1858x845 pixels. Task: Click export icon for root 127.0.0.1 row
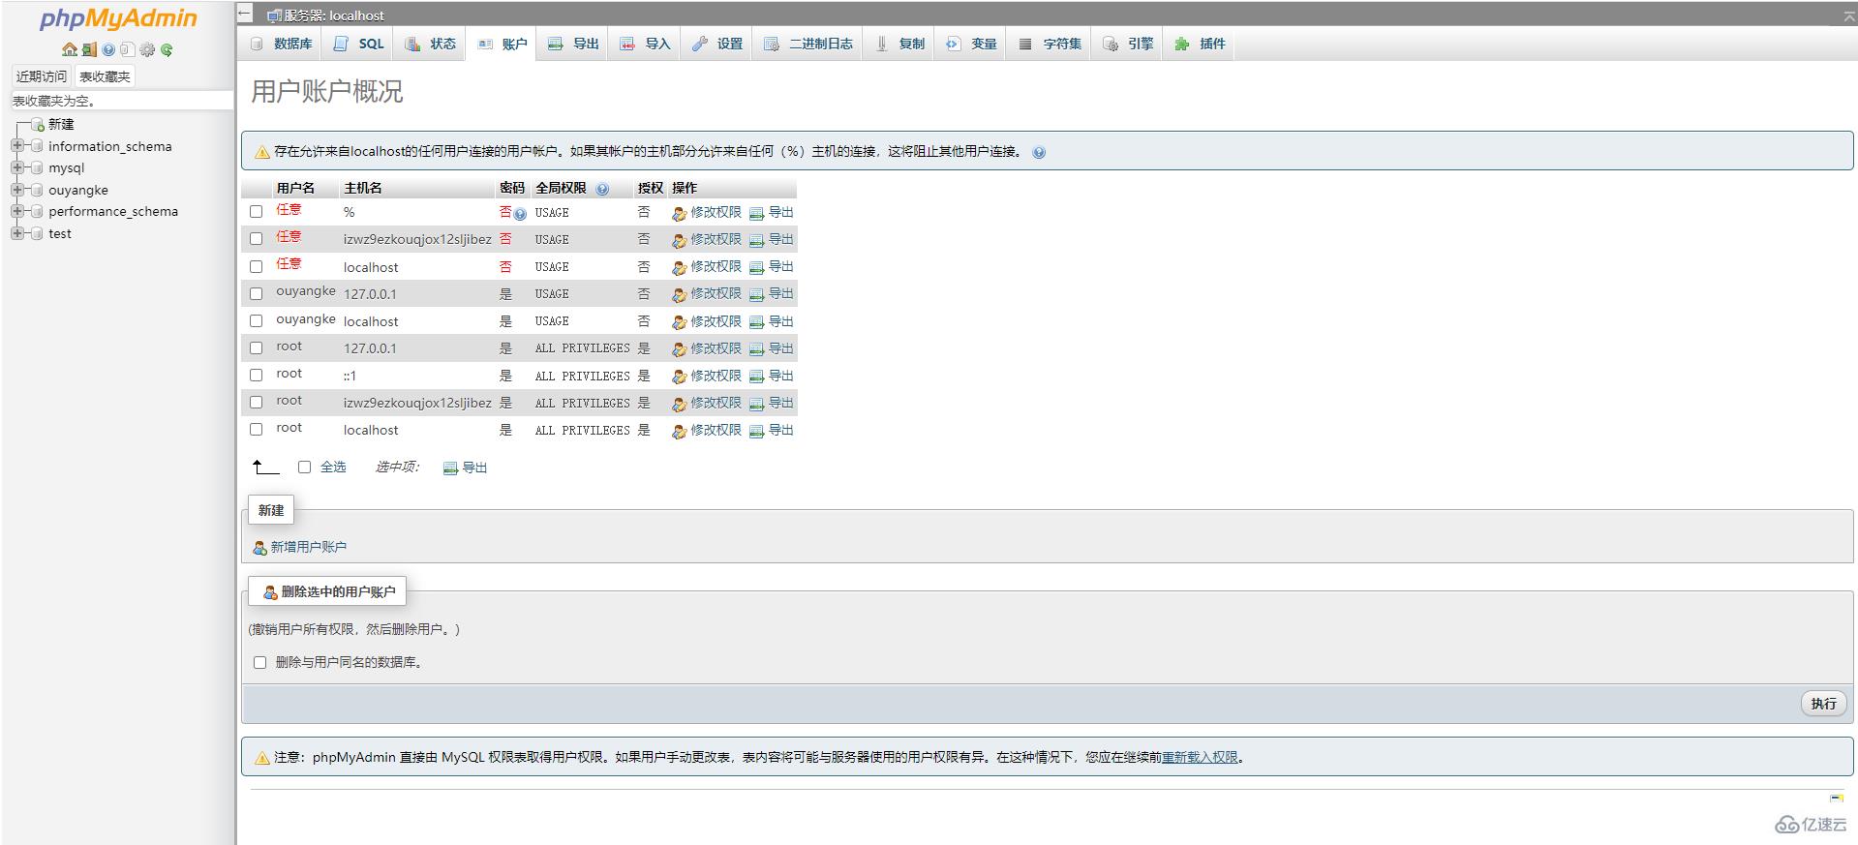tap(757, 349)
